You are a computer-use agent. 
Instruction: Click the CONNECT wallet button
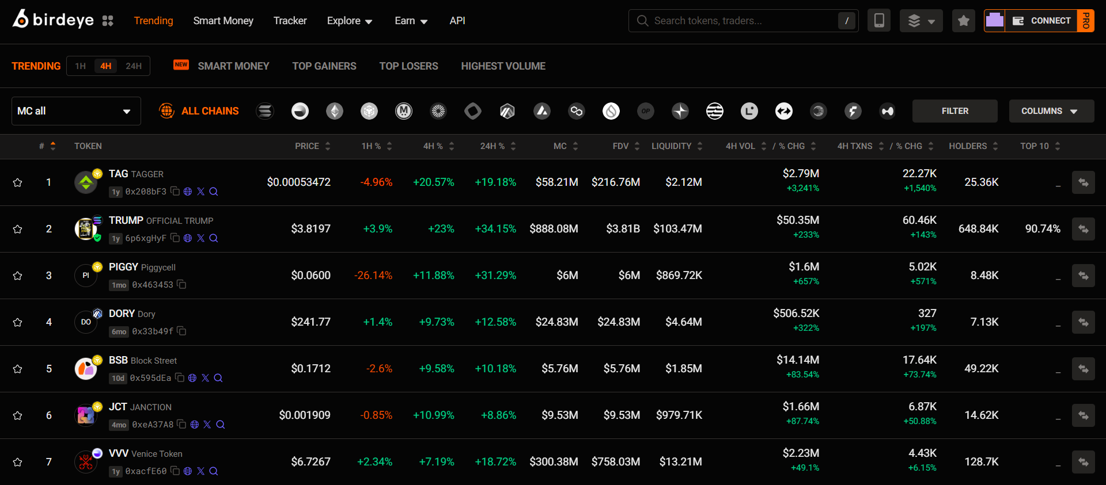click(1041, 21)
